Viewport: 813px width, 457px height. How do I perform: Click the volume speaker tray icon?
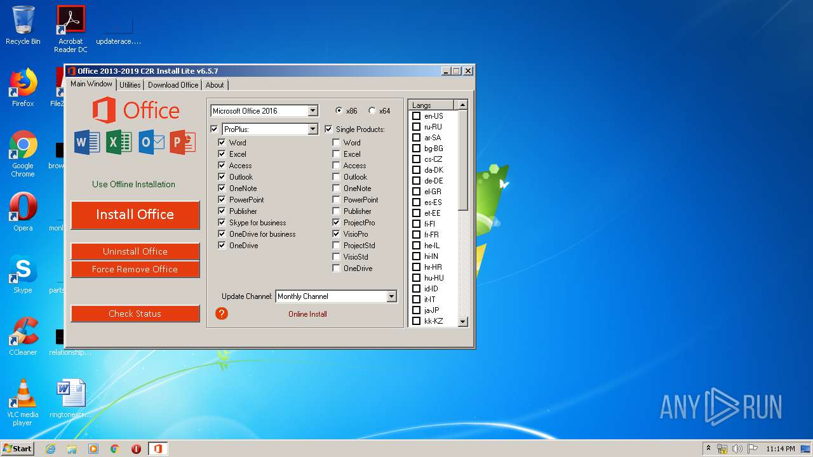pyautogui.click(x=737, y=449)
